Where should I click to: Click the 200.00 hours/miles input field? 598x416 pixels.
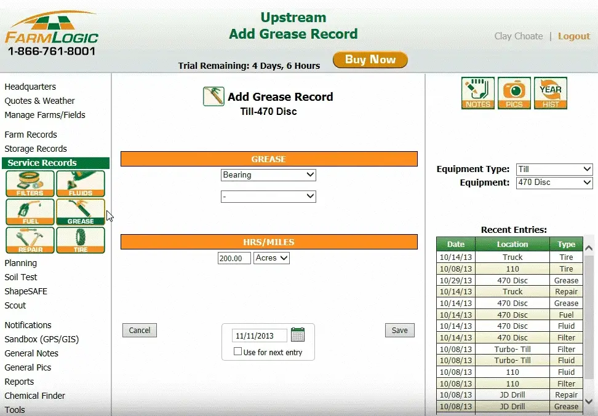234,258
